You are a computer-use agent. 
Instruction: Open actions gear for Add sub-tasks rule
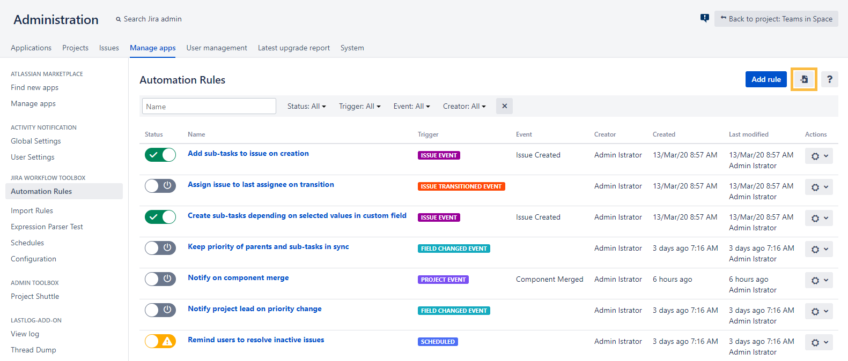coord(818,156)
